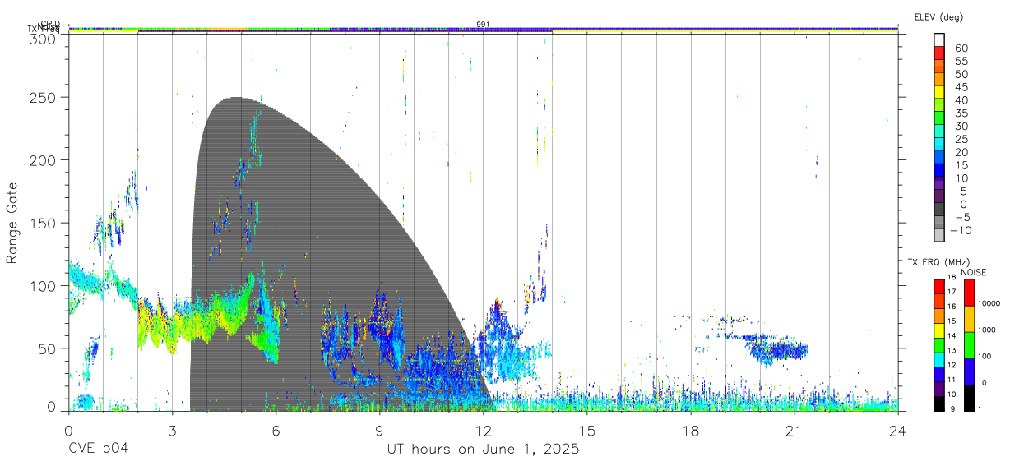Pick the blue segment of the NOISE bar
Image resolution: width=1010 pixels, height=466 pixels.
click(x=968, y=371)
